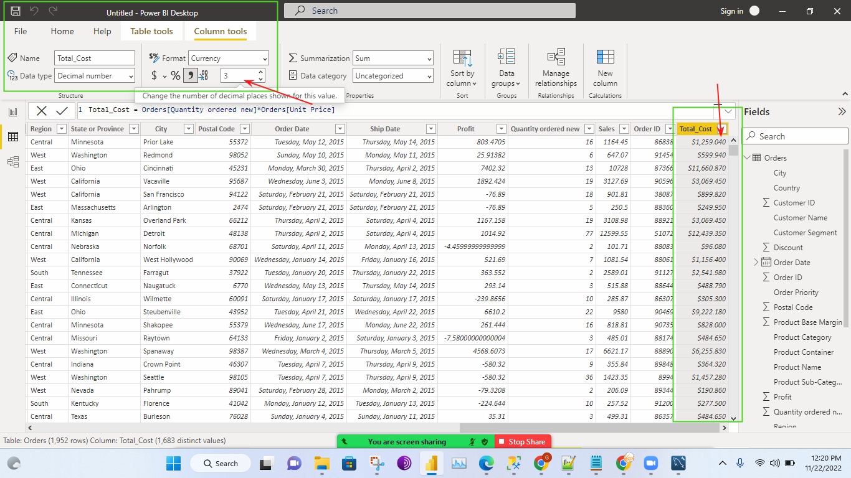Open the Report view icon in sidebar
The image size is (851, 478).
[x=13, y=112]
